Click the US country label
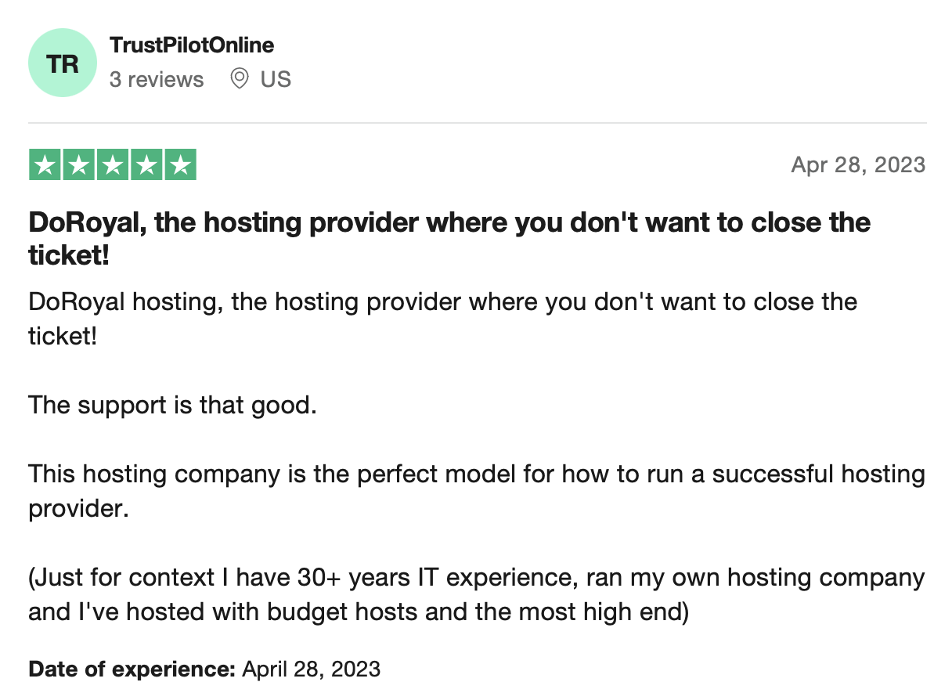 point(276,79)
